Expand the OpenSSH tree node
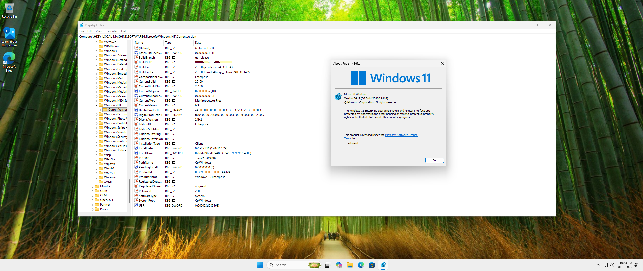Viewport: 643px width, 271px height. coord(93,200)
